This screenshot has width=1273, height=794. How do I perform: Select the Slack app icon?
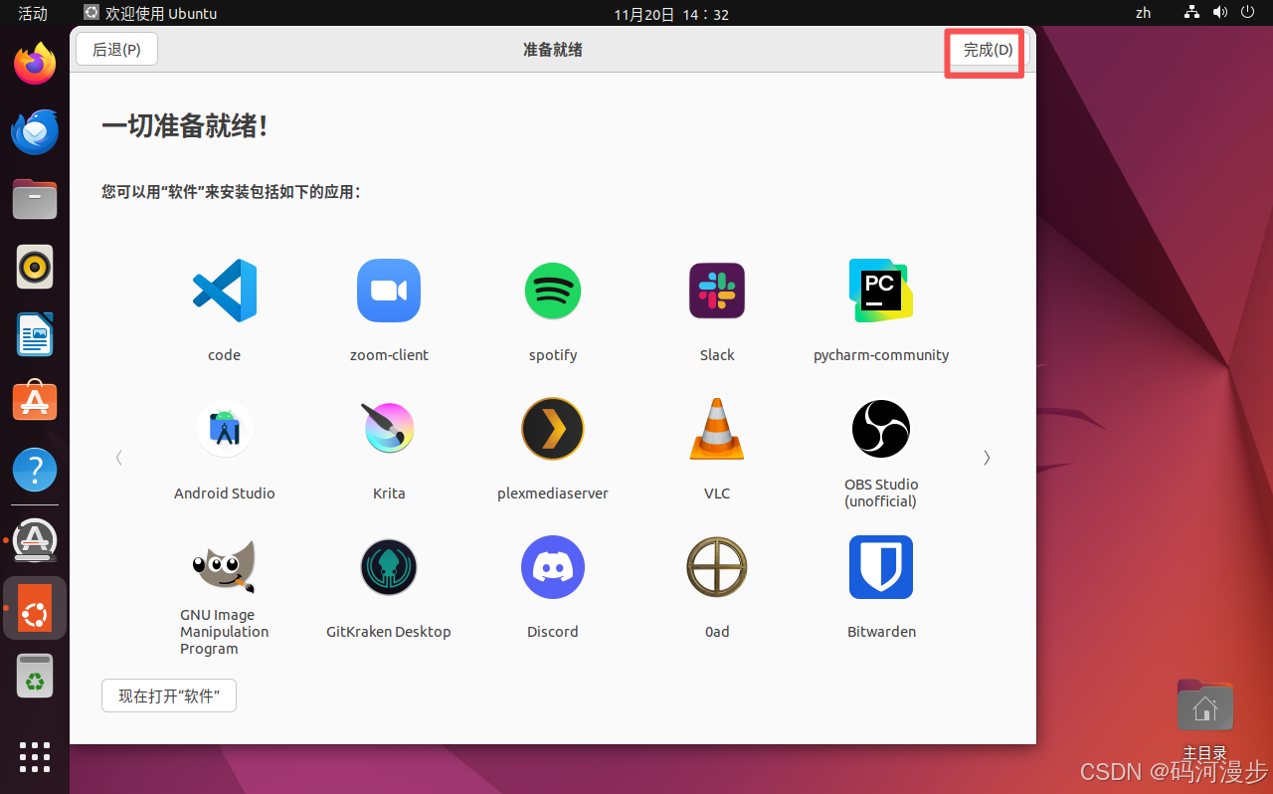[717, 291]
